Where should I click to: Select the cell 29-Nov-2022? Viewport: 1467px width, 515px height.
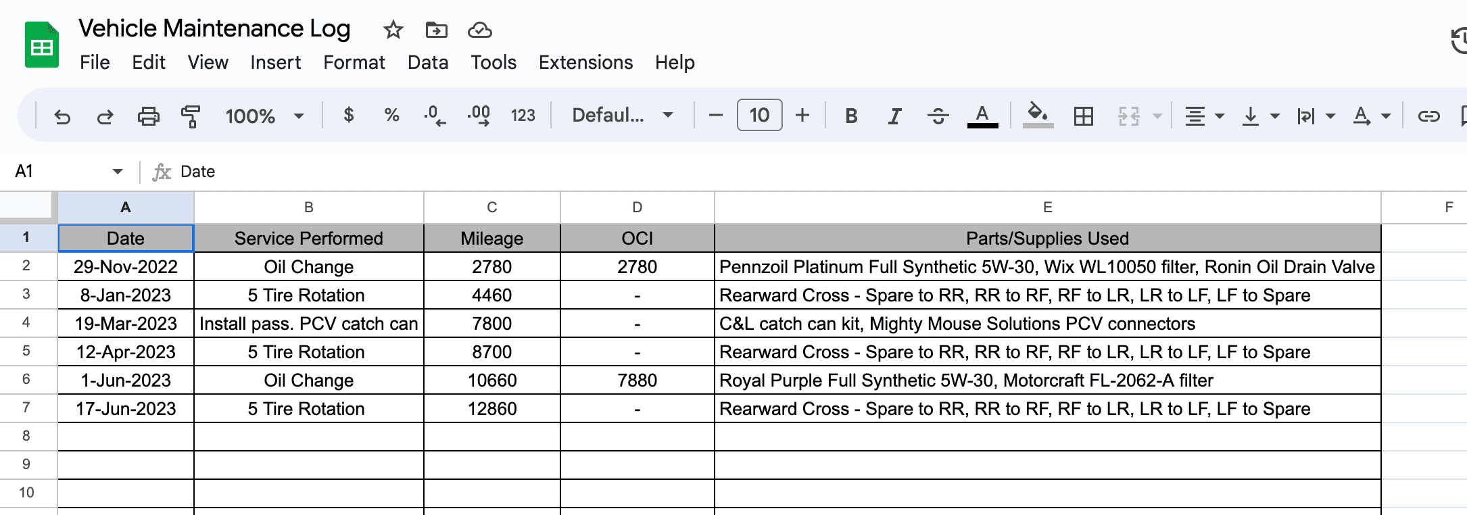(126, 267)
